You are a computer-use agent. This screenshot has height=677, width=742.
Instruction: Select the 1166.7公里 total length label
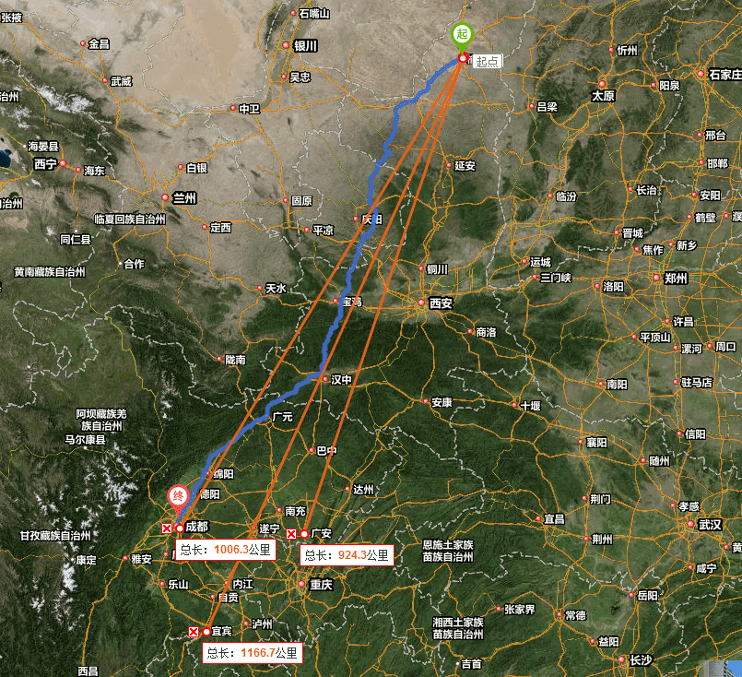[x=253, y=653]
